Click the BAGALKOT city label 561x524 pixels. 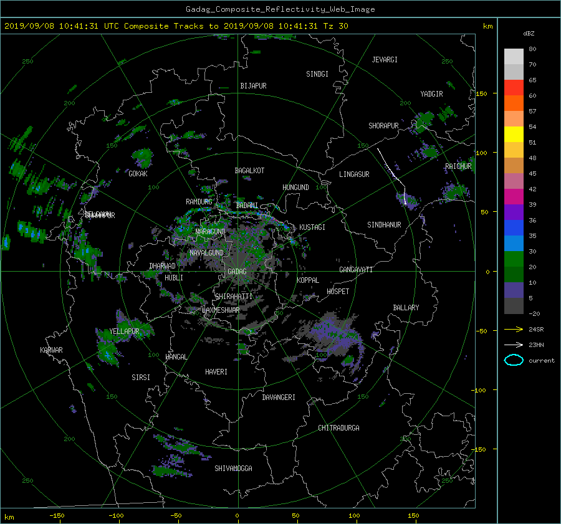pyautogui.click(x=249, y=171)
